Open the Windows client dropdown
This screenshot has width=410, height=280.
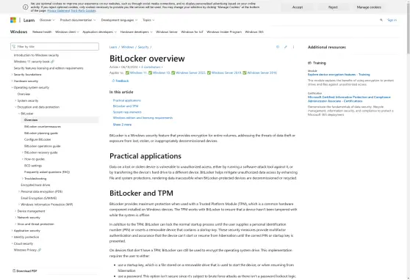pos(67,32)
